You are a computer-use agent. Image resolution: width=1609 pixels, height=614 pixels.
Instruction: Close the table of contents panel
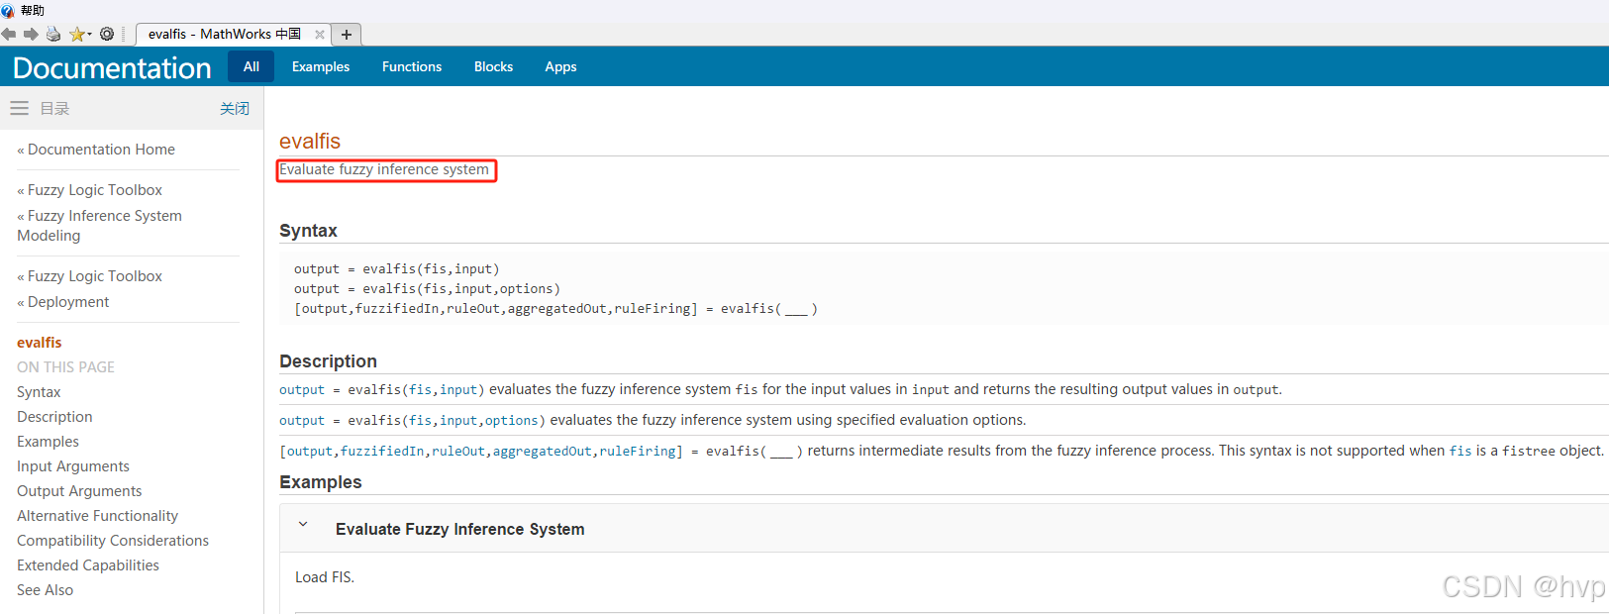(235, 108)
